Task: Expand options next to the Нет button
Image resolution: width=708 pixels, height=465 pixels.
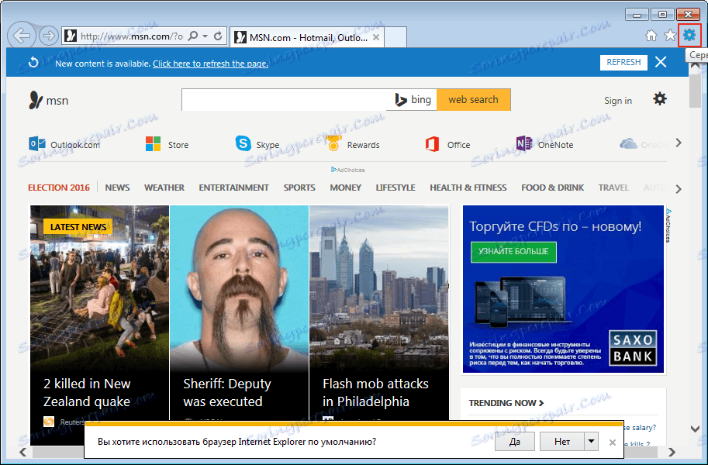Action: 590,441
